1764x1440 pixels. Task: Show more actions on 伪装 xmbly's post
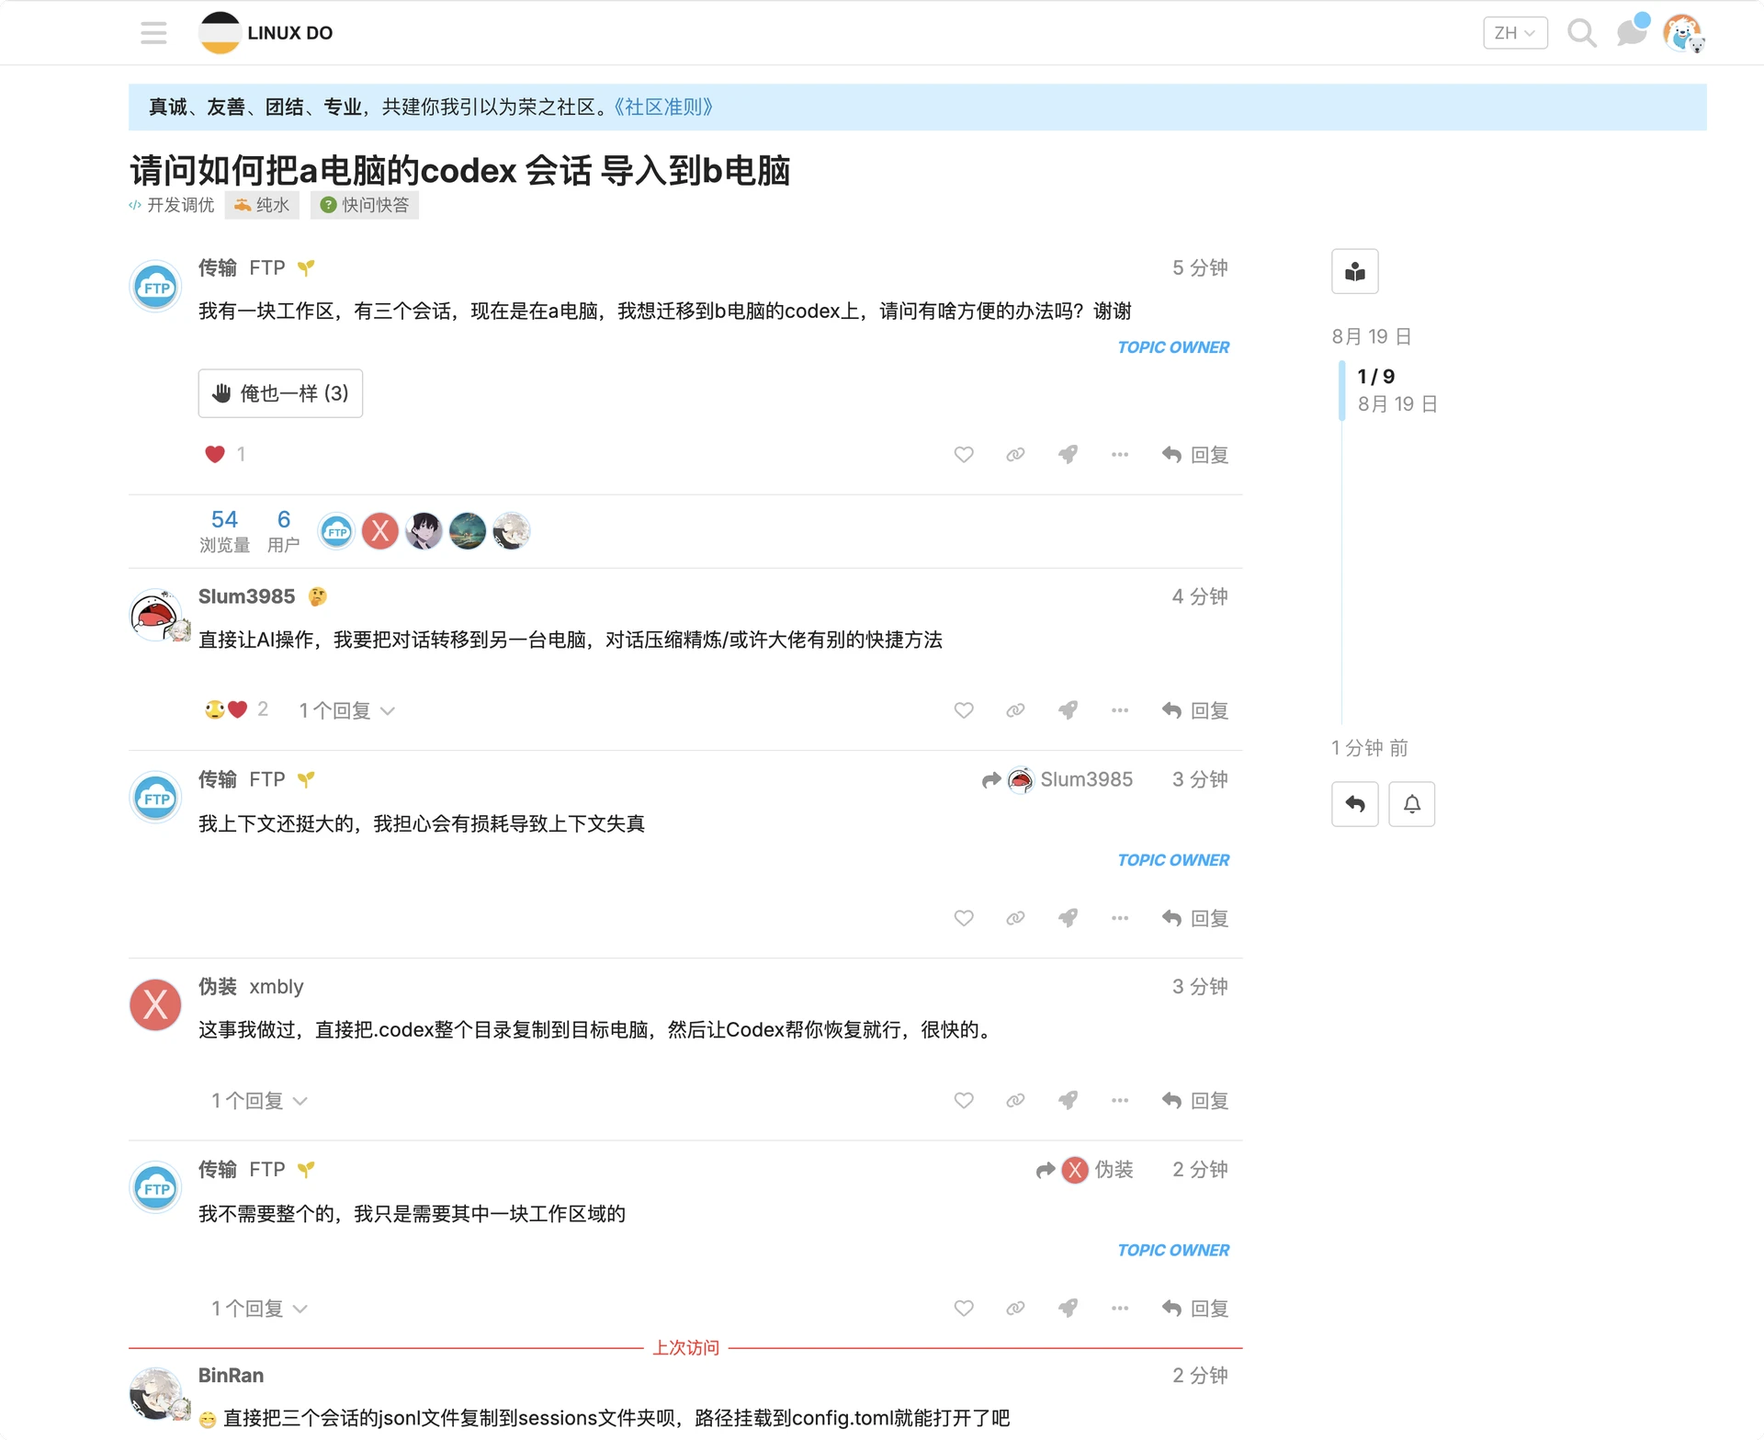(1119, 1101)
